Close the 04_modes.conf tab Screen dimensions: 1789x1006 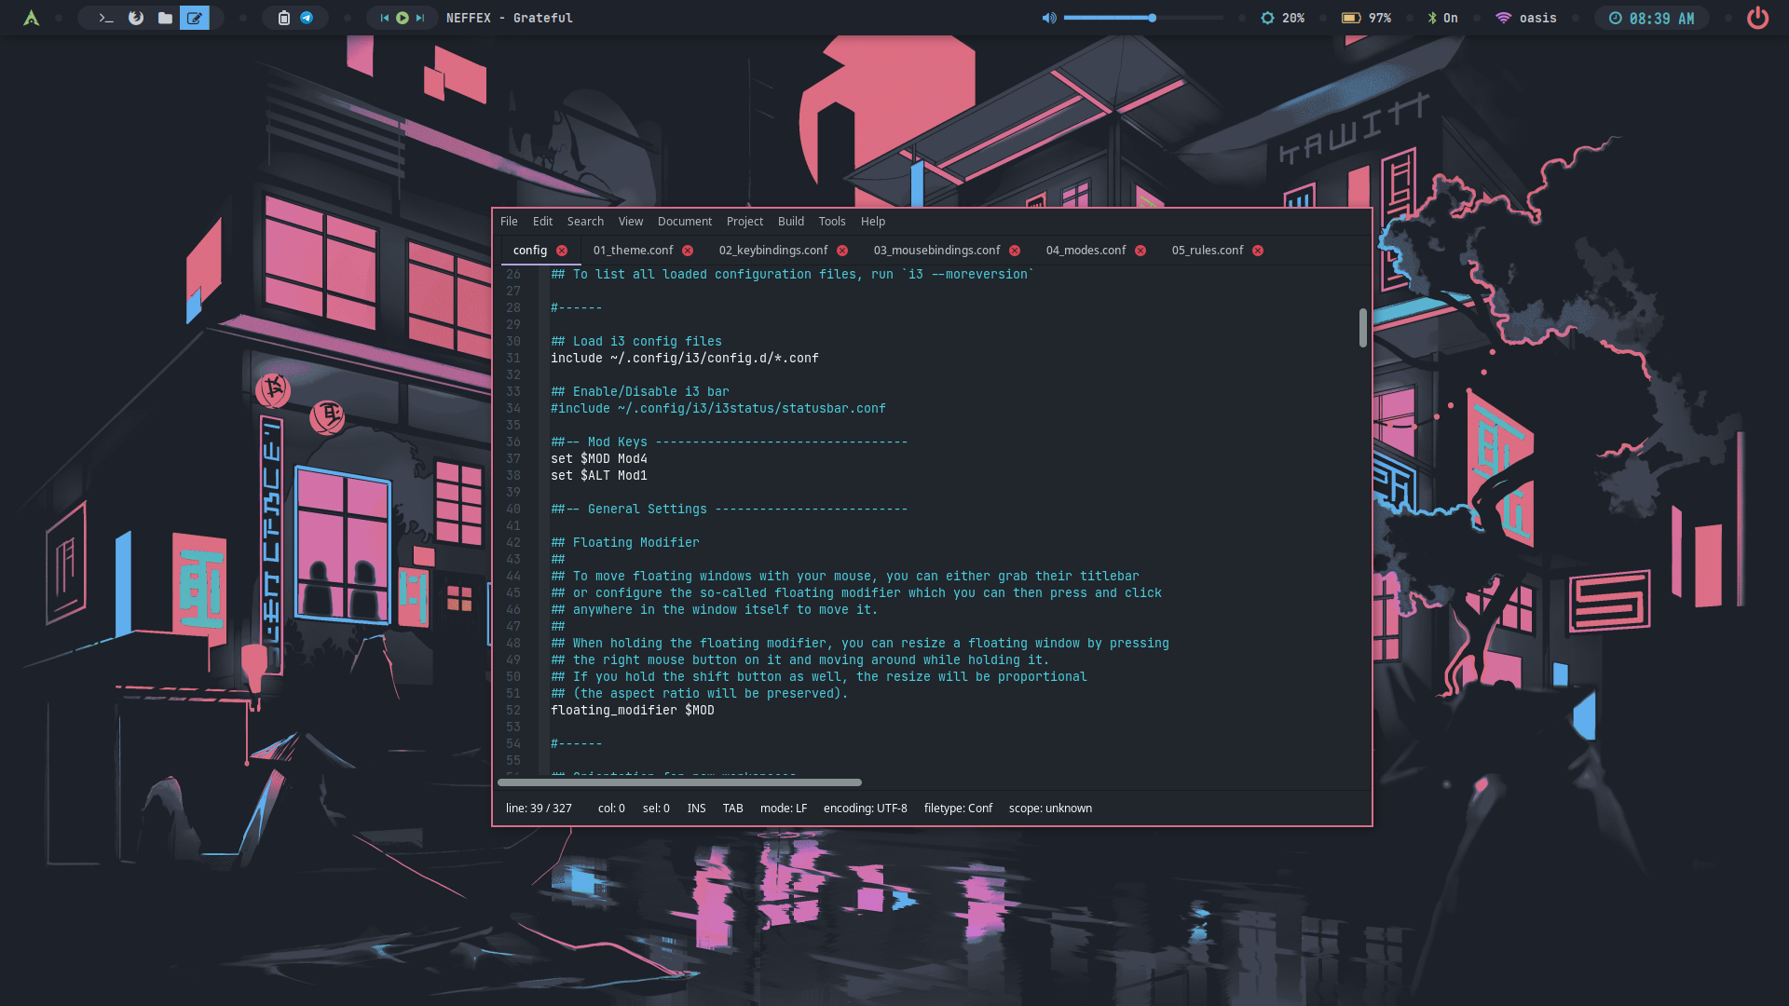point(1140,251)
